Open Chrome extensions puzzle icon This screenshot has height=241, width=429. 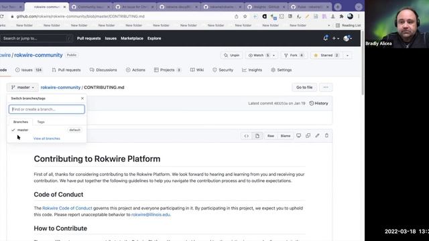(x=341, y=17)
